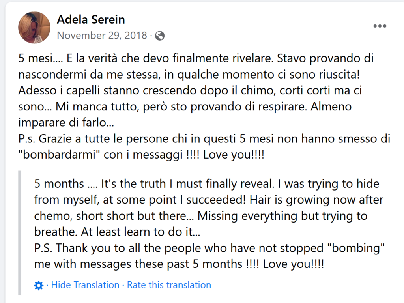This screenshot has height=303, width=404.
Task: Click the globe public audience icon
Action: (x=160, y=36)
